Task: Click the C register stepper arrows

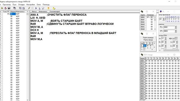Action: 177,42
